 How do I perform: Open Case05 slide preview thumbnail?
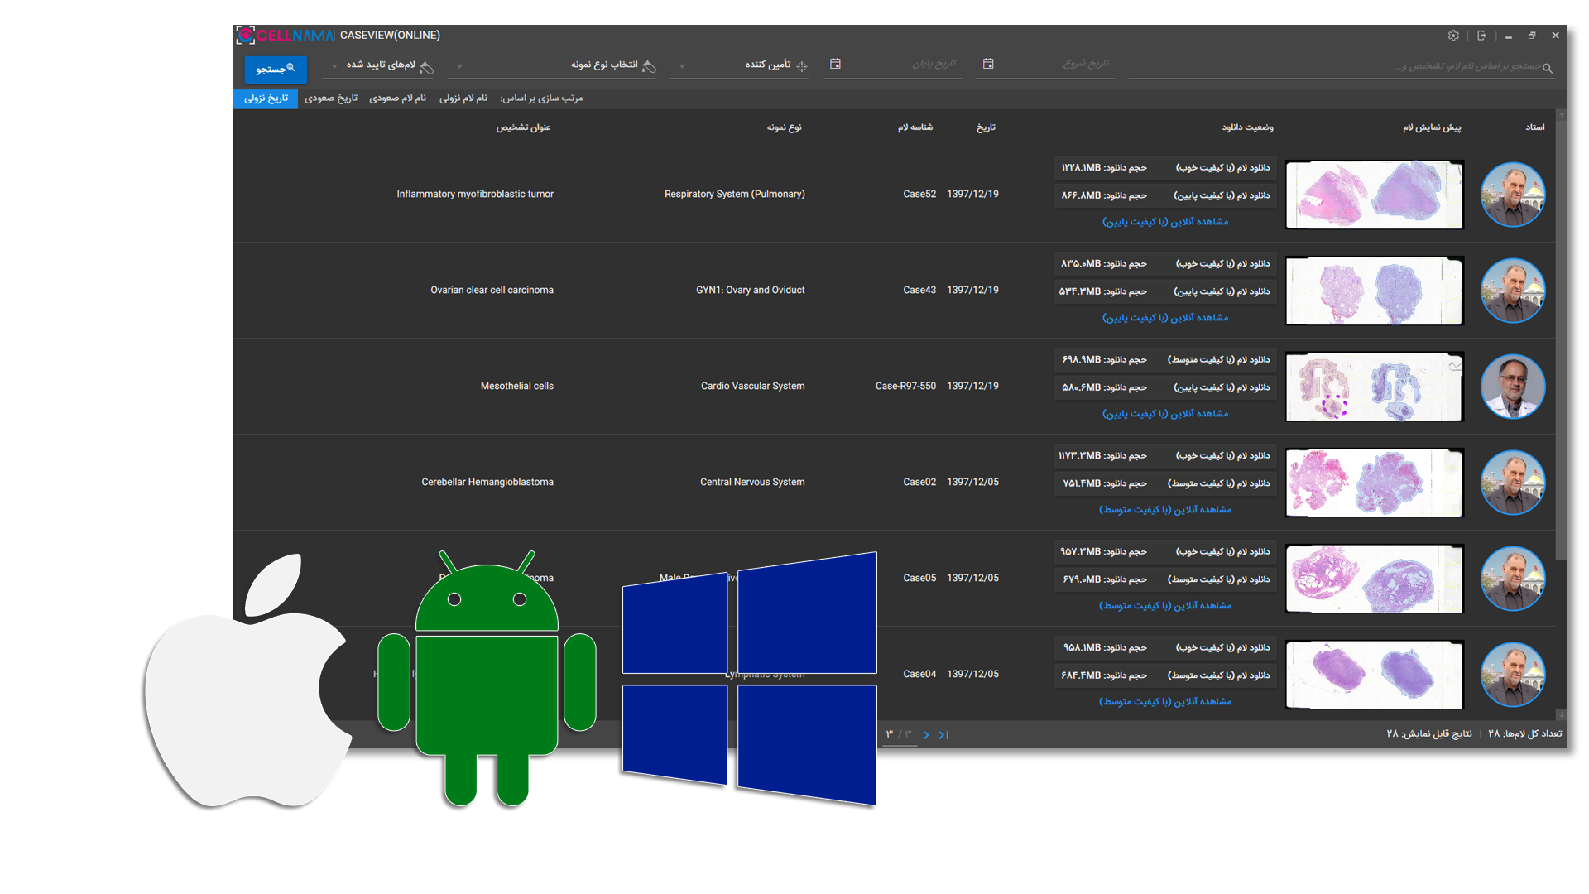click(1375, 579)
